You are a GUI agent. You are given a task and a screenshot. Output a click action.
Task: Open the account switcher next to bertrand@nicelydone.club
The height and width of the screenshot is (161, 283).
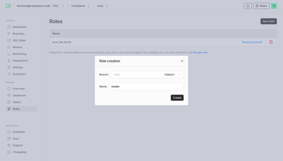[x=63, y=6]
